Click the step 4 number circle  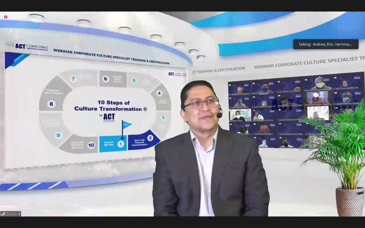[159, 93]
